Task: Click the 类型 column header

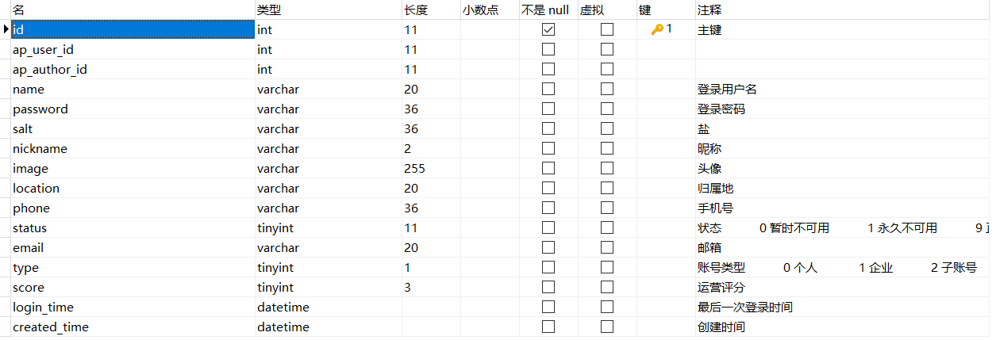Action: [x=269, y=10]
